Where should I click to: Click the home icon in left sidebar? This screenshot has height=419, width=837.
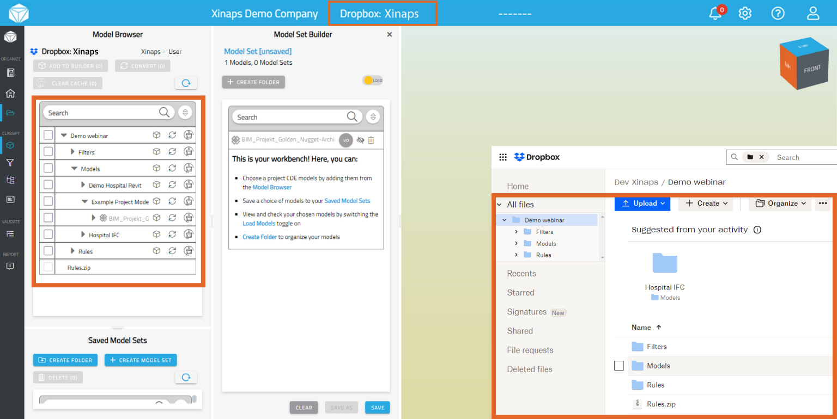10,94
